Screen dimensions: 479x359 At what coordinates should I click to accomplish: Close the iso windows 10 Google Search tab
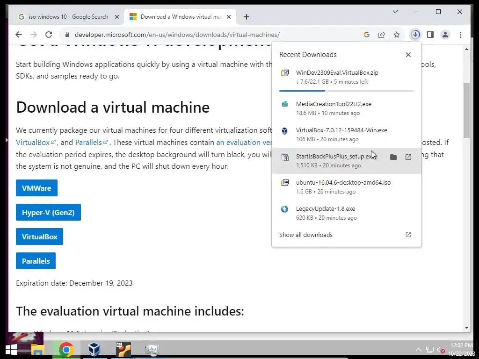[116, 17]
